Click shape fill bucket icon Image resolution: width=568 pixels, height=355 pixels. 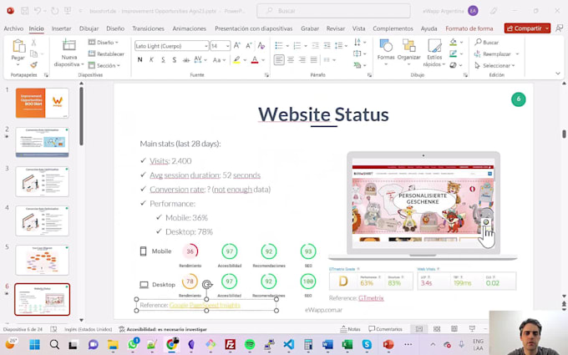click(454, 43)
